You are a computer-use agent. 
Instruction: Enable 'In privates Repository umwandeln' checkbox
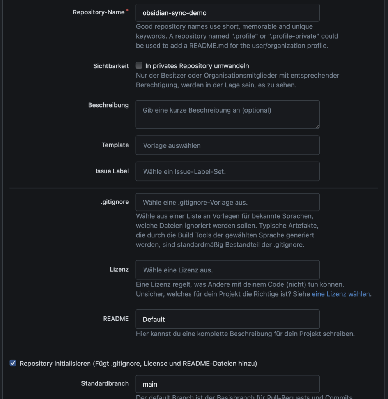tap(139, 65)
